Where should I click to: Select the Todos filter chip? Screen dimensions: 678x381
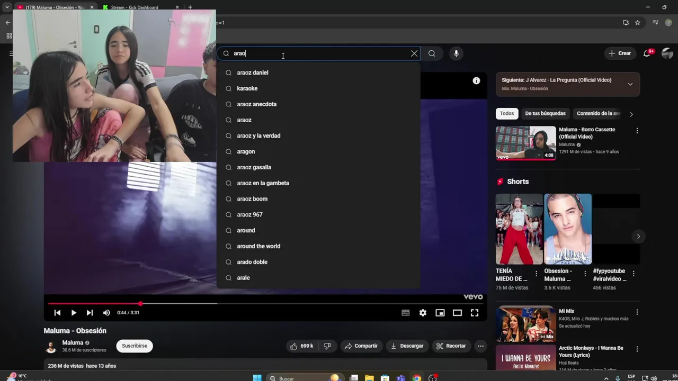pyautogui.click(x=507, y=114)
